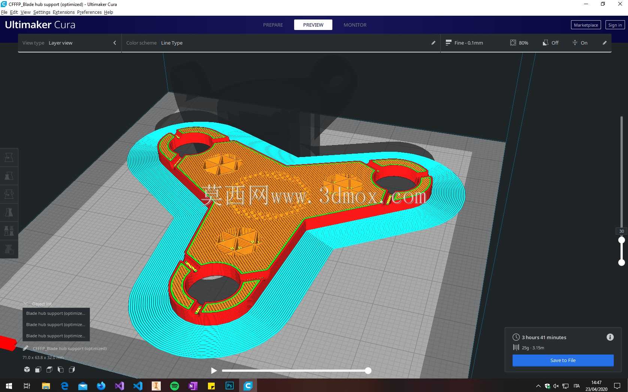Screen dimensions: 628x392
Task: Switch to the PREPARE stage
Action: [273, 25]
